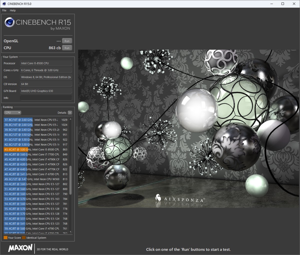Select rank 54 Xeon row scoring 781
The image size is (300, 255).
click(x=36, y=204)
